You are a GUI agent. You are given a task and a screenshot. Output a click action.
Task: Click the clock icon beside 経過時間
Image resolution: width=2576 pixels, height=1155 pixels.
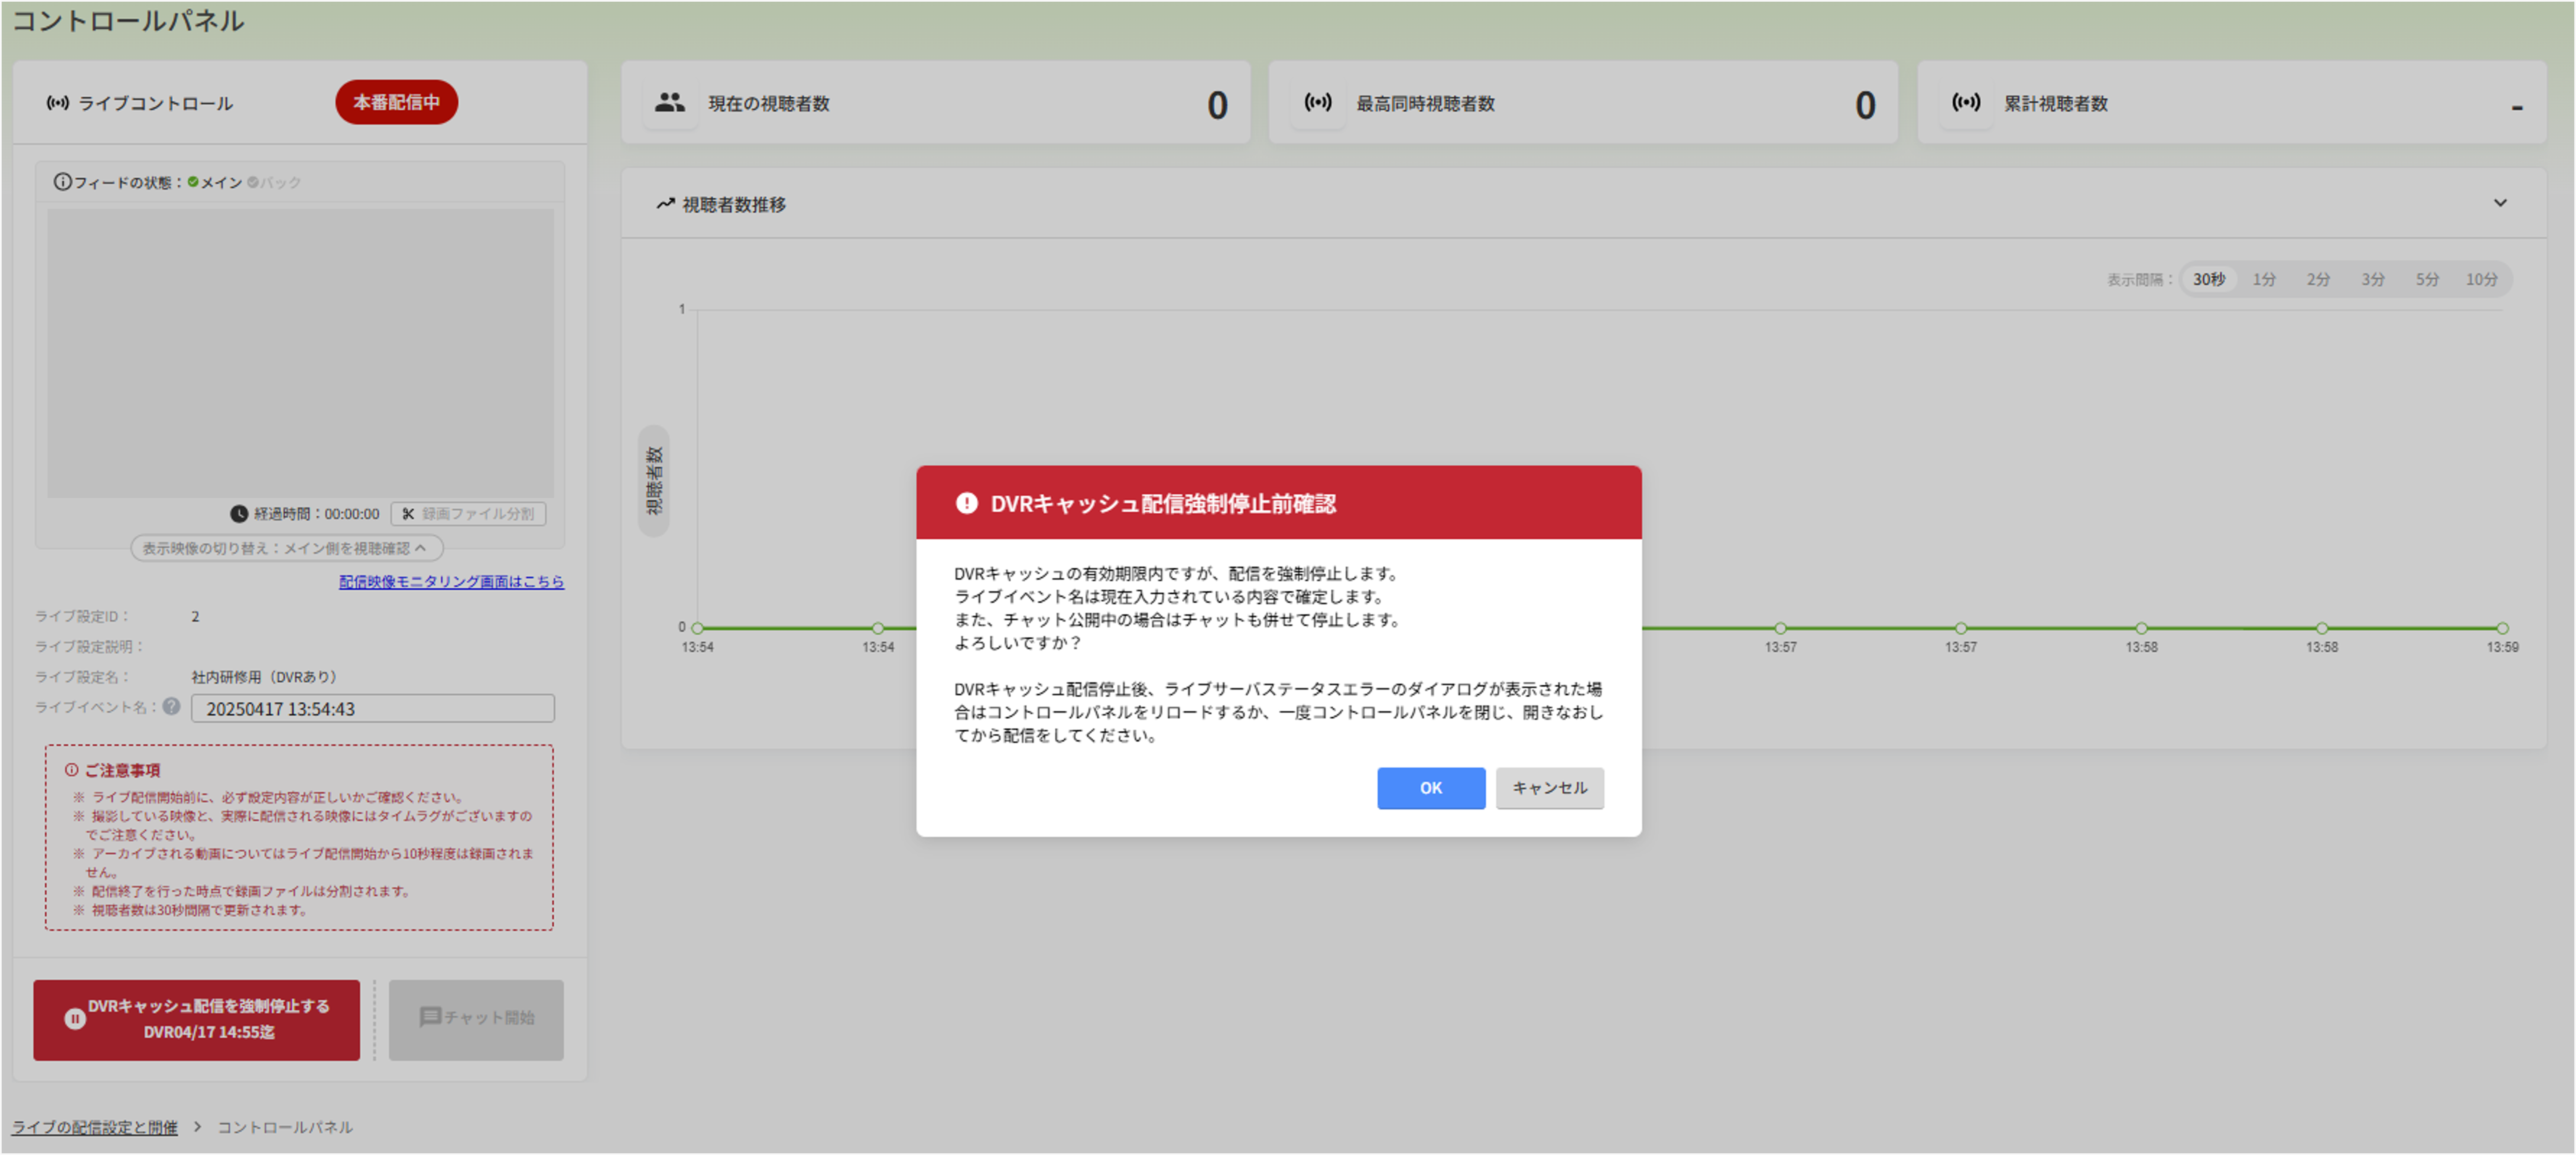click(239, 514)
